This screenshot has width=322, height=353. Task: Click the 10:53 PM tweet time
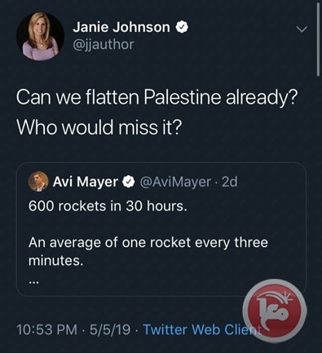(x=46, y=329)
